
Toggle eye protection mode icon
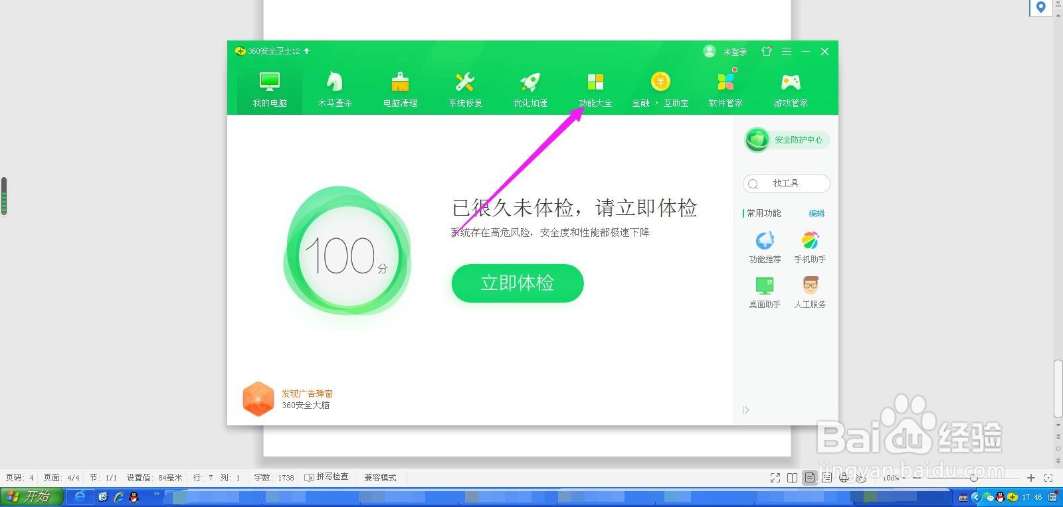862,478
